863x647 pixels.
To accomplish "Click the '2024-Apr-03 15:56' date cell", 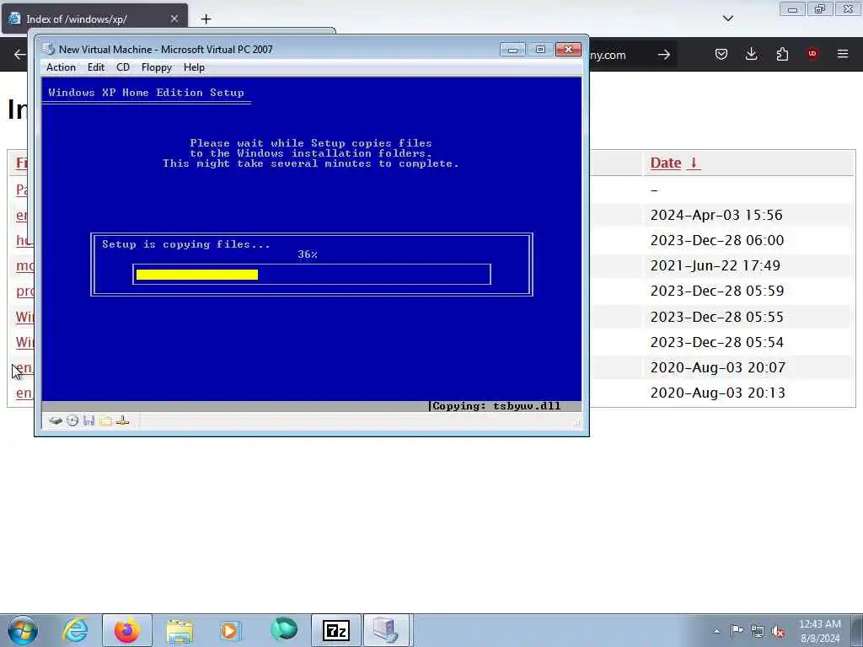I will pyautogui.click(x=716, y=215).
